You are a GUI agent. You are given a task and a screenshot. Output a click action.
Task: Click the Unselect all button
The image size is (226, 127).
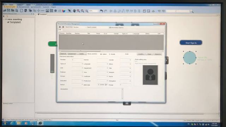(x=72, y=54)
